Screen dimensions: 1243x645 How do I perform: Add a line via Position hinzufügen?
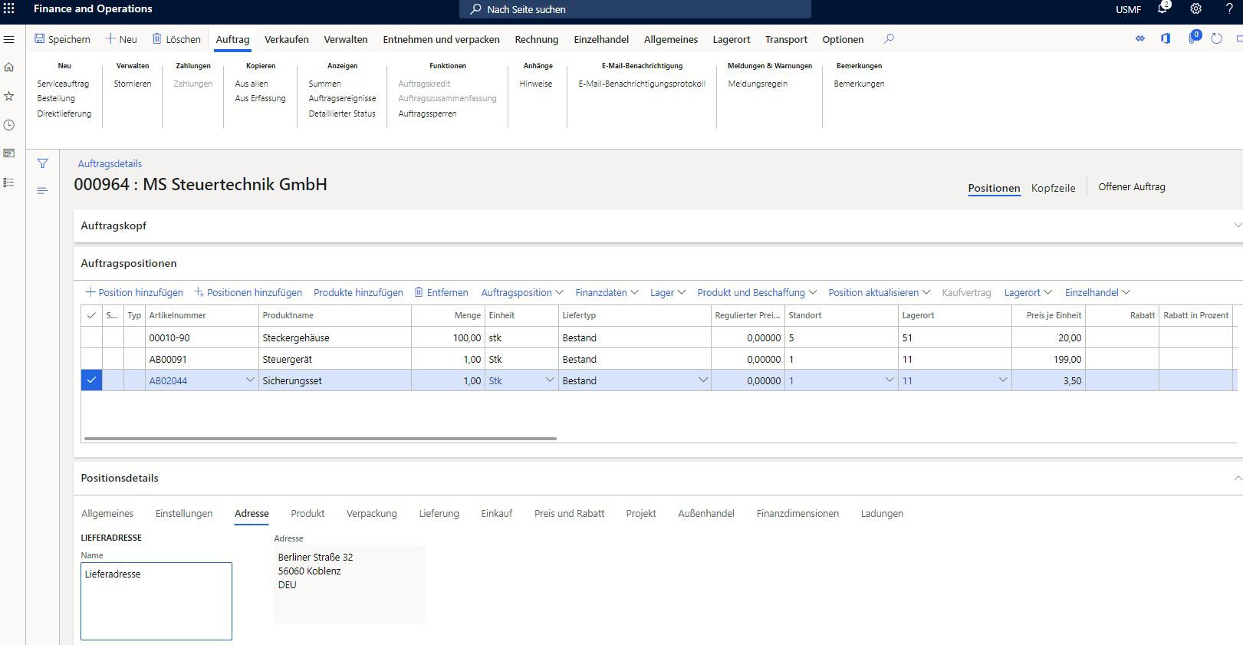[134, 292]
